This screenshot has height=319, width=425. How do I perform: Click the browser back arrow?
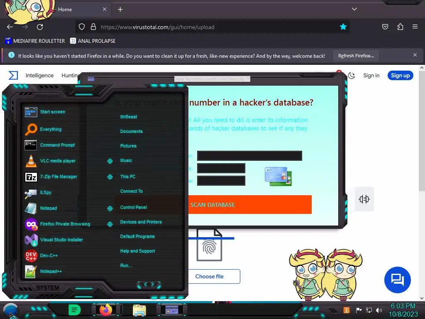(x=10, y=27)
